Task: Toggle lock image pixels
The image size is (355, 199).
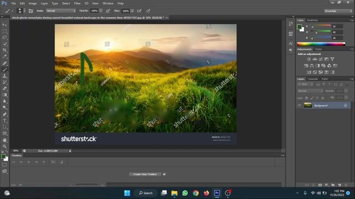Action: pos(312,98)
